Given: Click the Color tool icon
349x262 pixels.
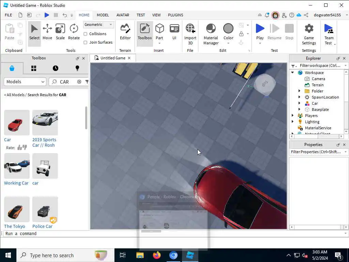Looking at the screenshot, I should 228,29.
